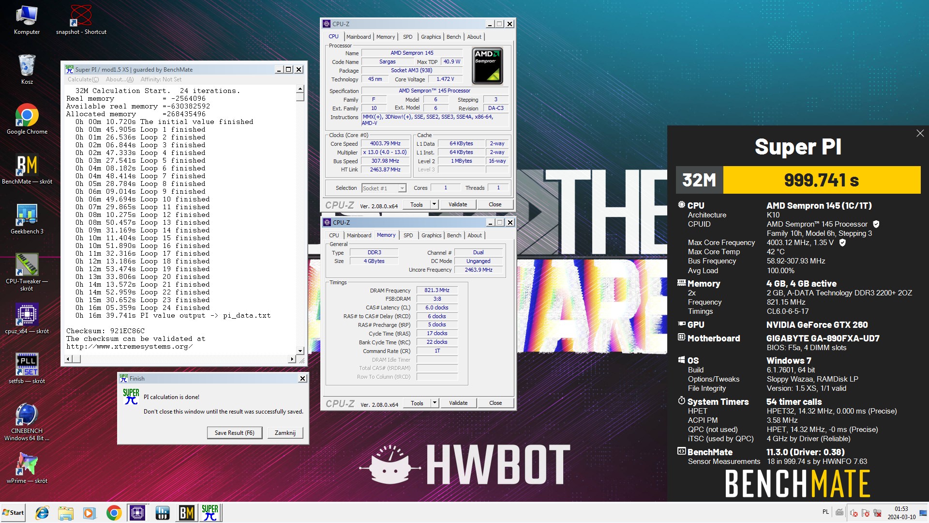Open the Kosz recycle bin icon
This screenshot has width=929, height=523.
point(27,69)
